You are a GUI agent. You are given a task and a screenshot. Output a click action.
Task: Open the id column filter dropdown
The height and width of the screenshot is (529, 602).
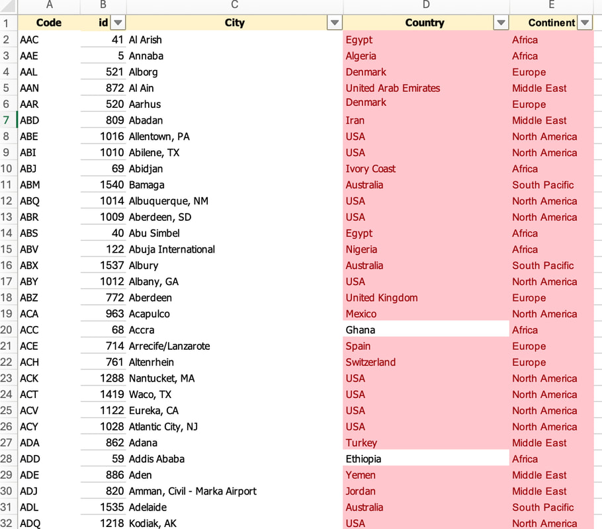118,22
